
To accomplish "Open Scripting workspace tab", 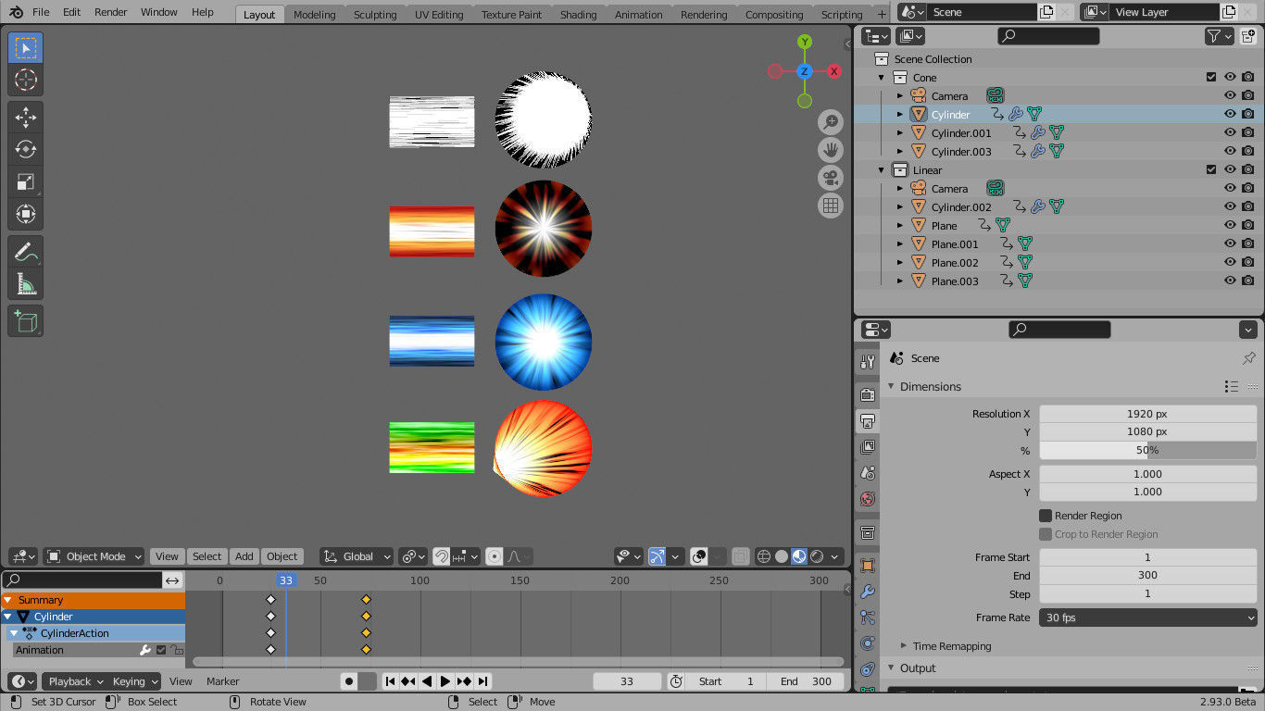I will point(842,15).
